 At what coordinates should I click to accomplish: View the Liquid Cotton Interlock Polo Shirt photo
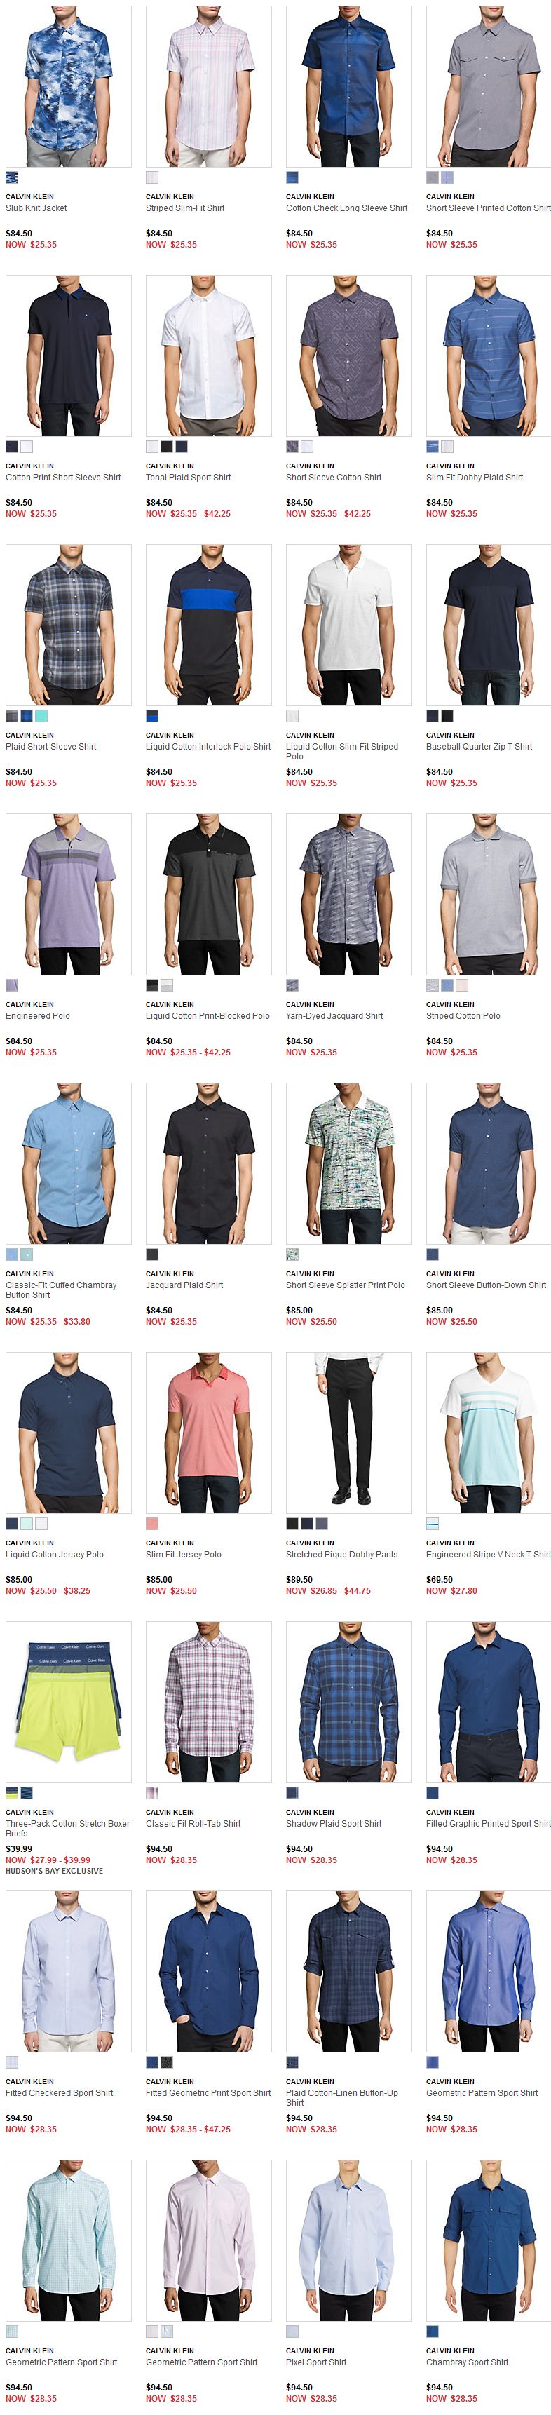click(x=209, y=624)
